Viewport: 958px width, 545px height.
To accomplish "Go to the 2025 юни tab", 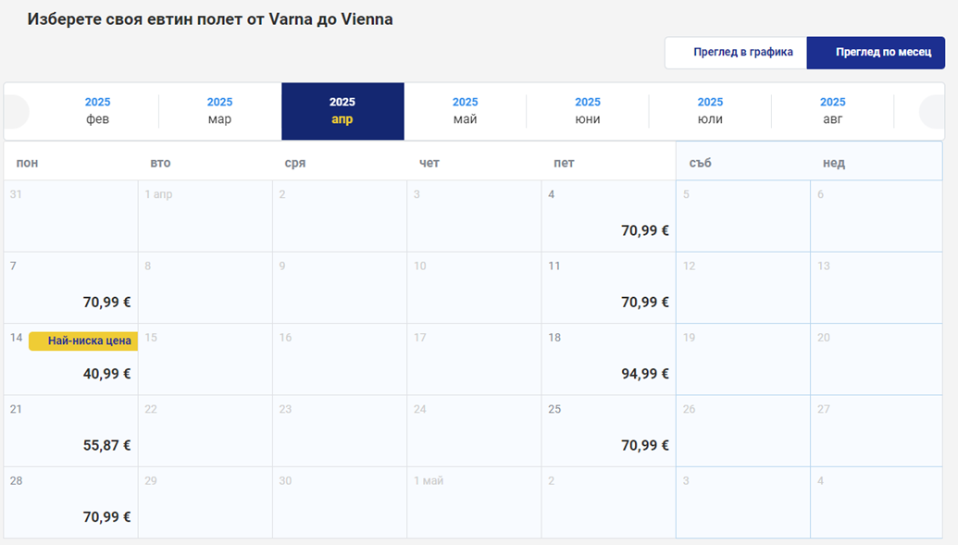I will [587, 111].
